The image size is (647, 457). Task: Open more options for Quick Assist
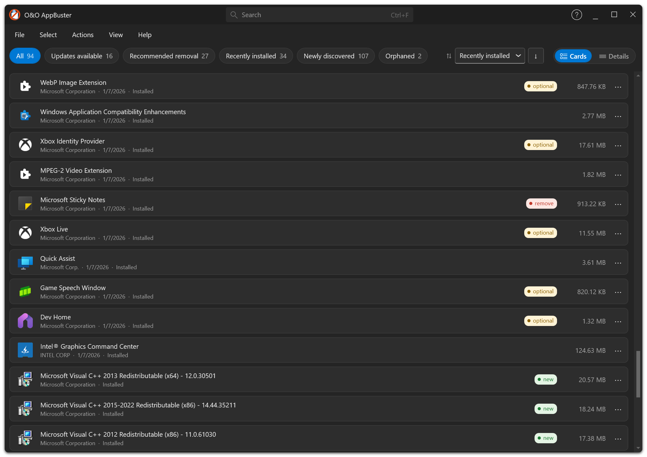click(618, 263)
